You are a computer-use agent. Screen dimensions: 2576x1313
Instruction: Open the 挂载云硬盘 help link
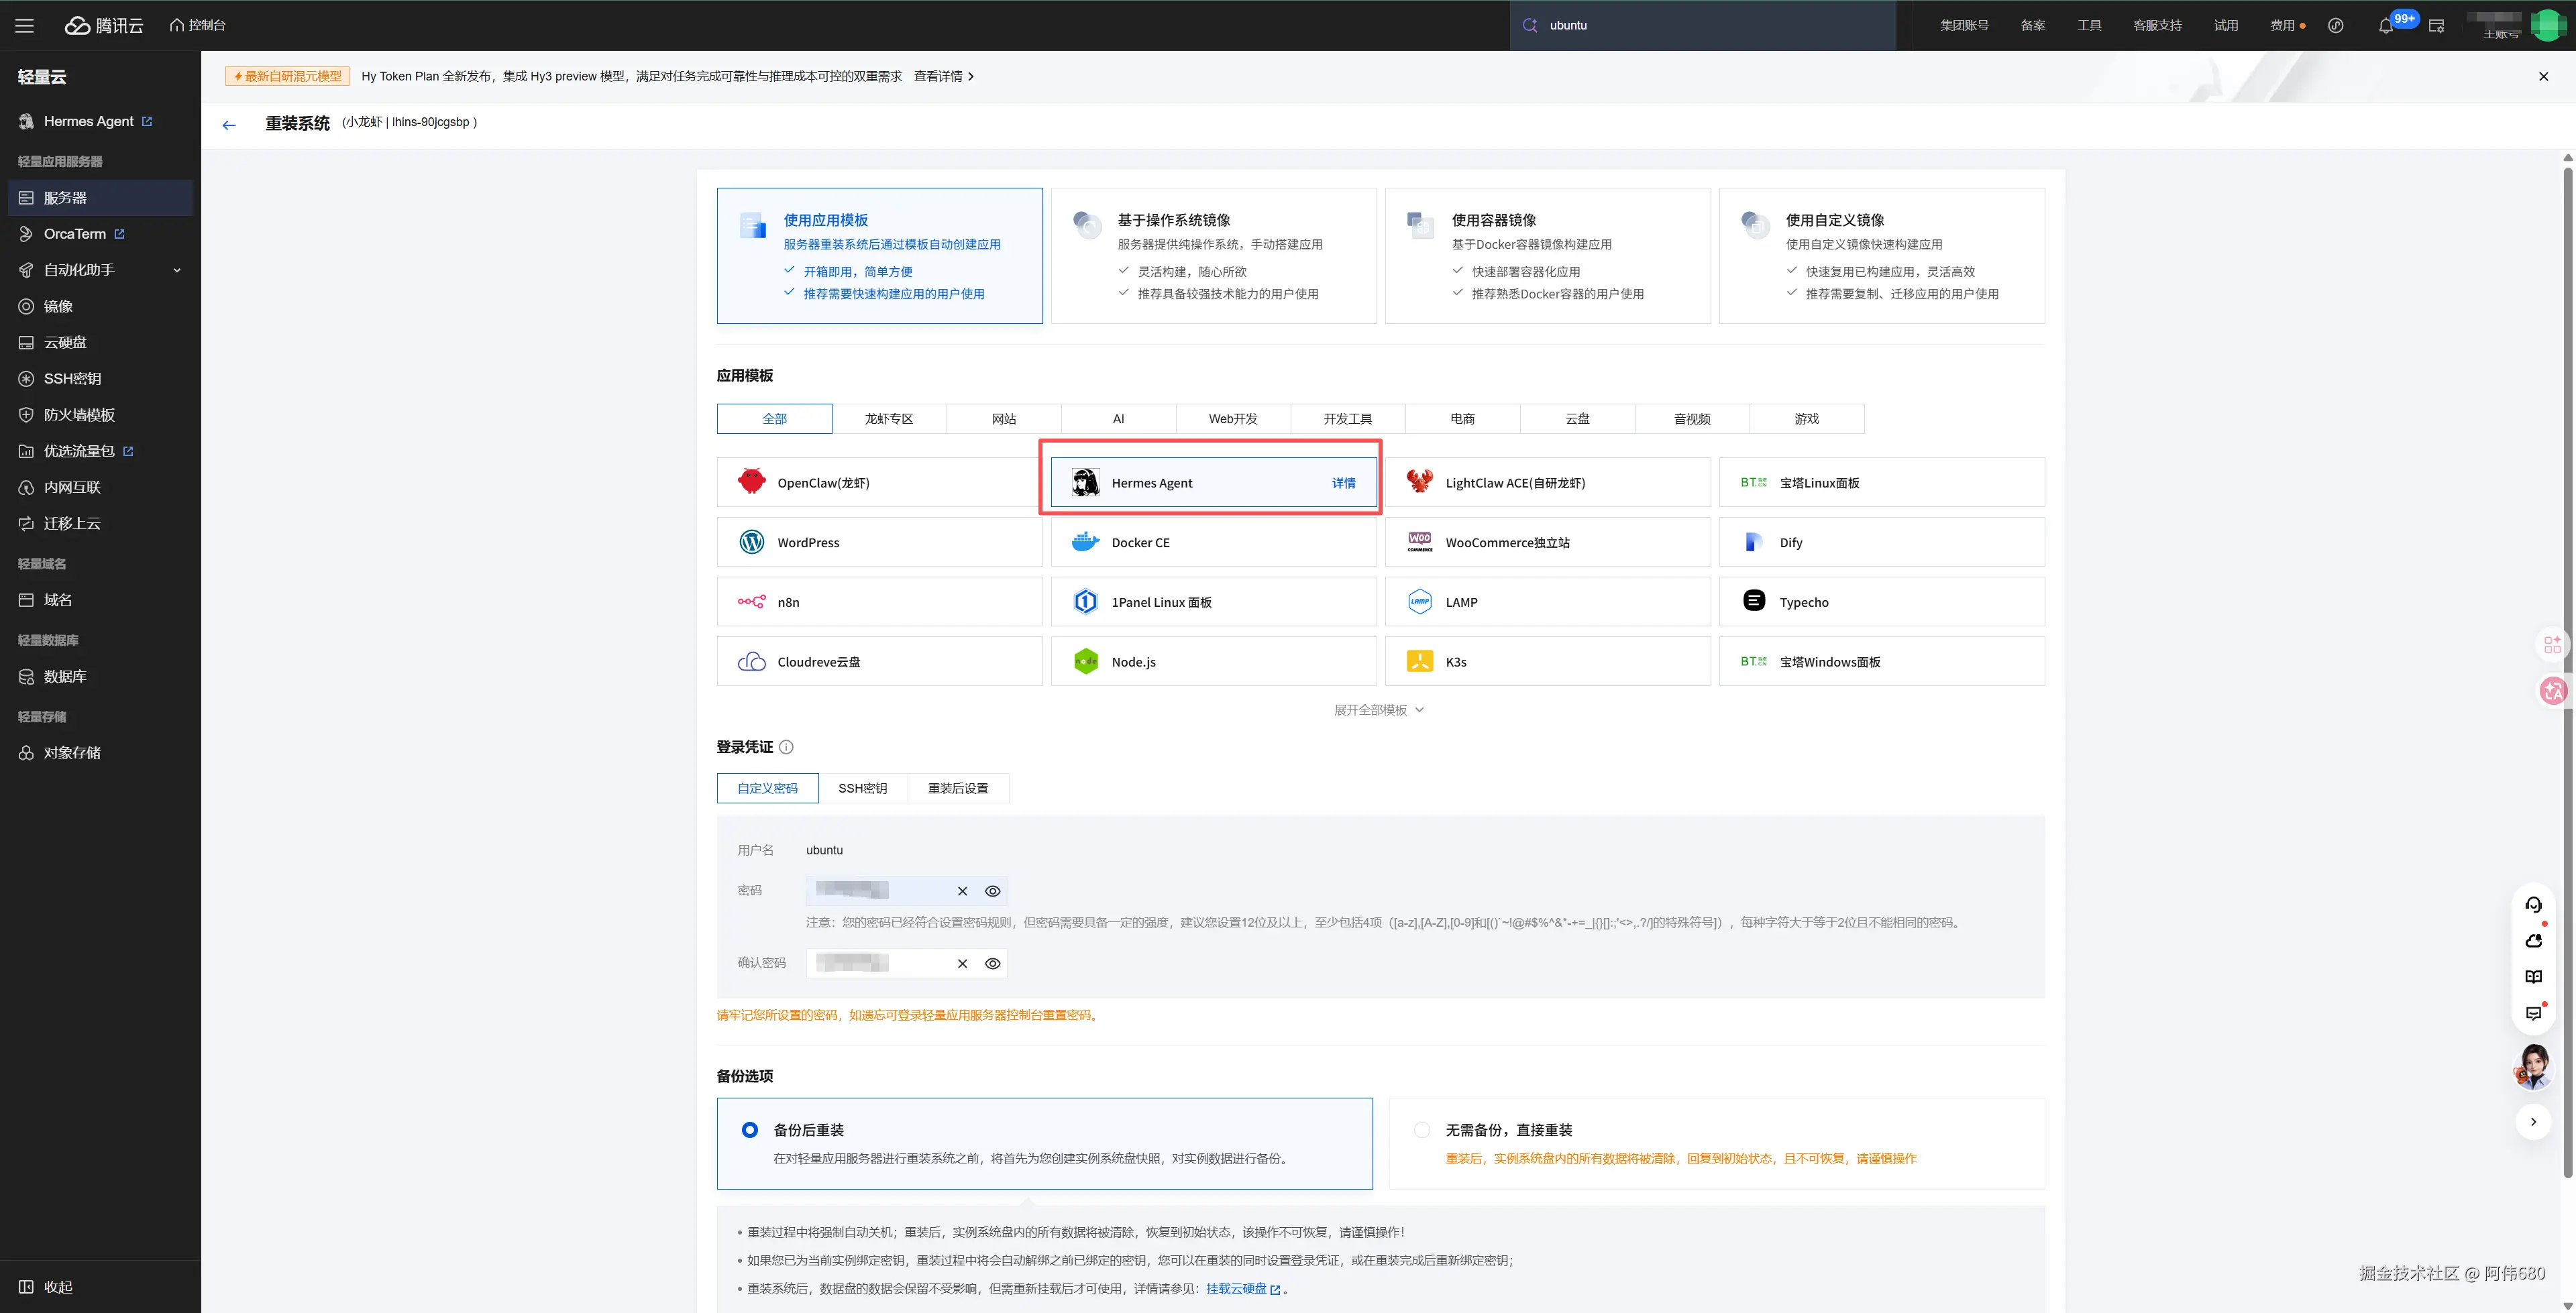(1243, 1289)
